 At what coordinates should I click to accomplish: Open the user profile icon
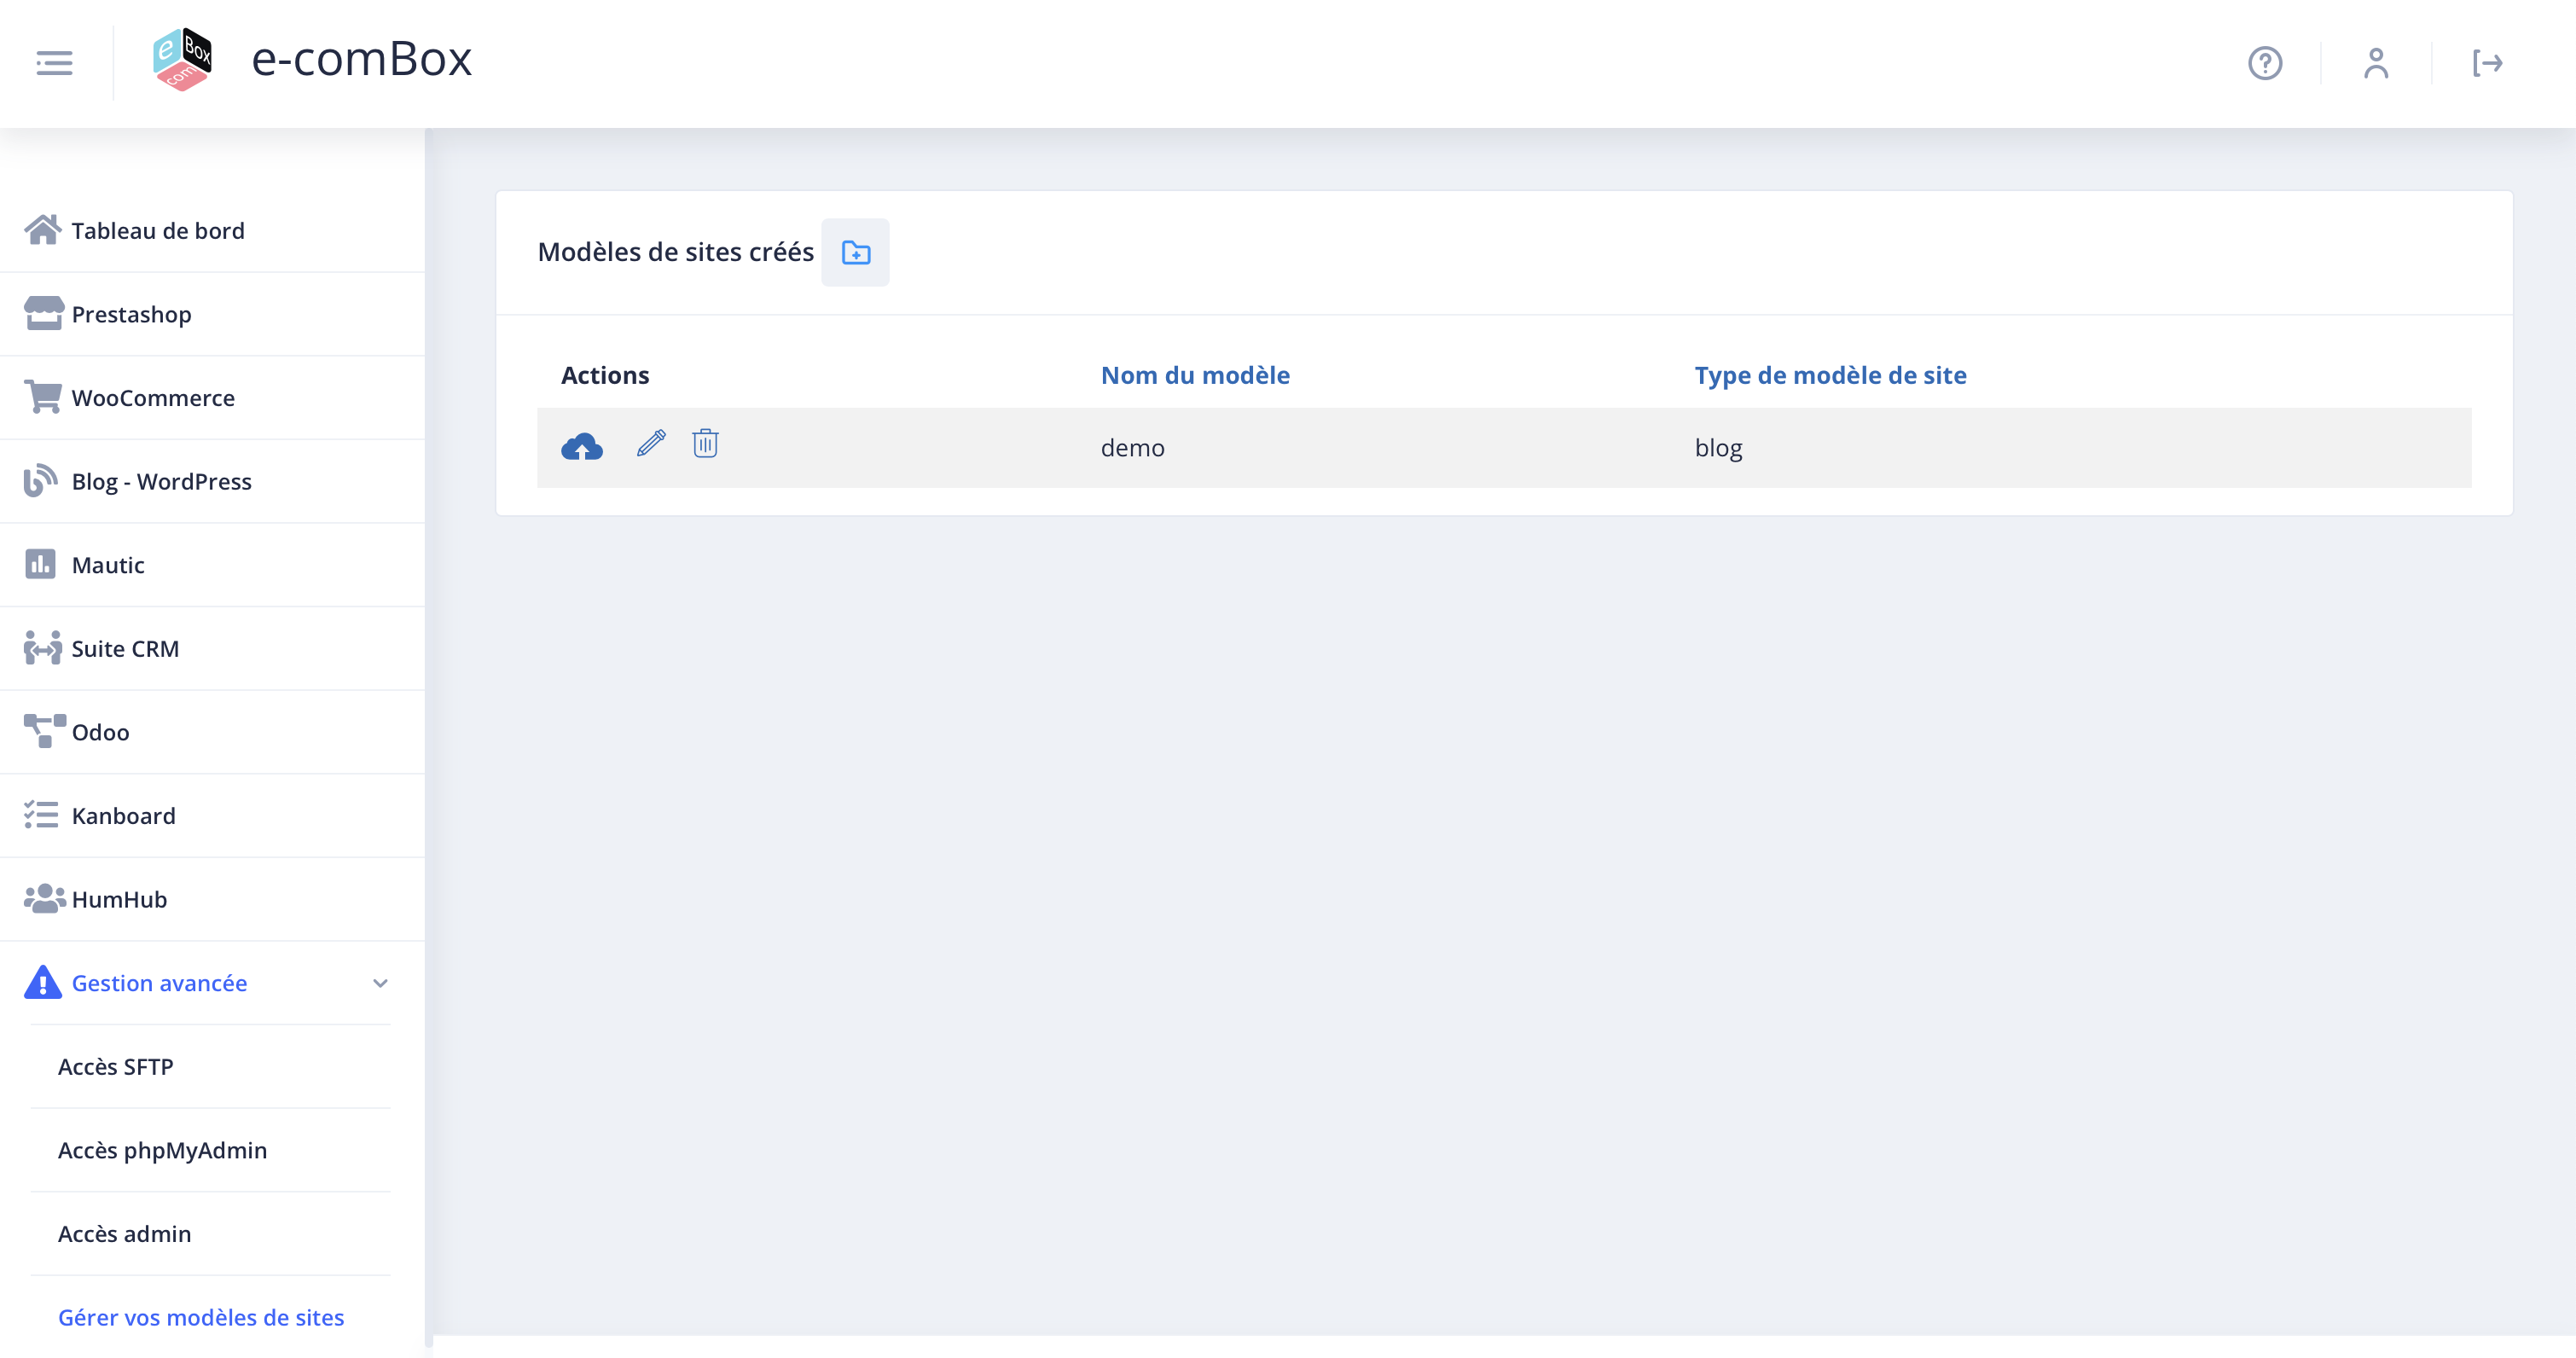click(2376, 63)
